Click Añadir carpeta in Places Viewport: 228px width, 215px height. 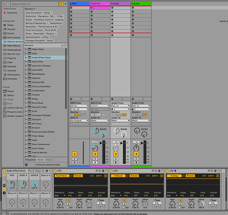pos(13,116)
